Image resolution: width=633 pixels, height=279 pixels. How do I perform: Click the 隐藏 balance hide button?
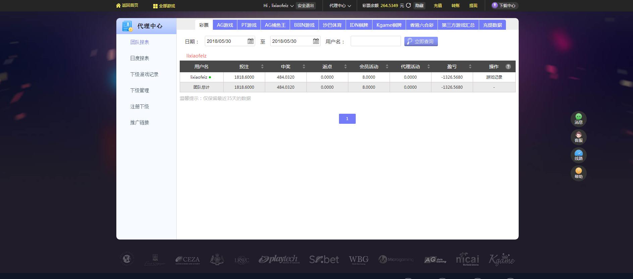point(419,6)
